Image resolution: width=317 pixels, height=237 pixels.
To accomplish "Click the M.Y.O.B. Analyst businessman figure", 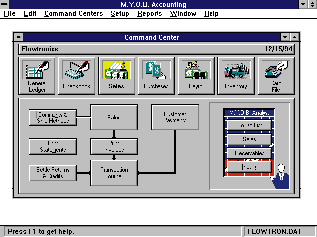I will coord(282,175).
